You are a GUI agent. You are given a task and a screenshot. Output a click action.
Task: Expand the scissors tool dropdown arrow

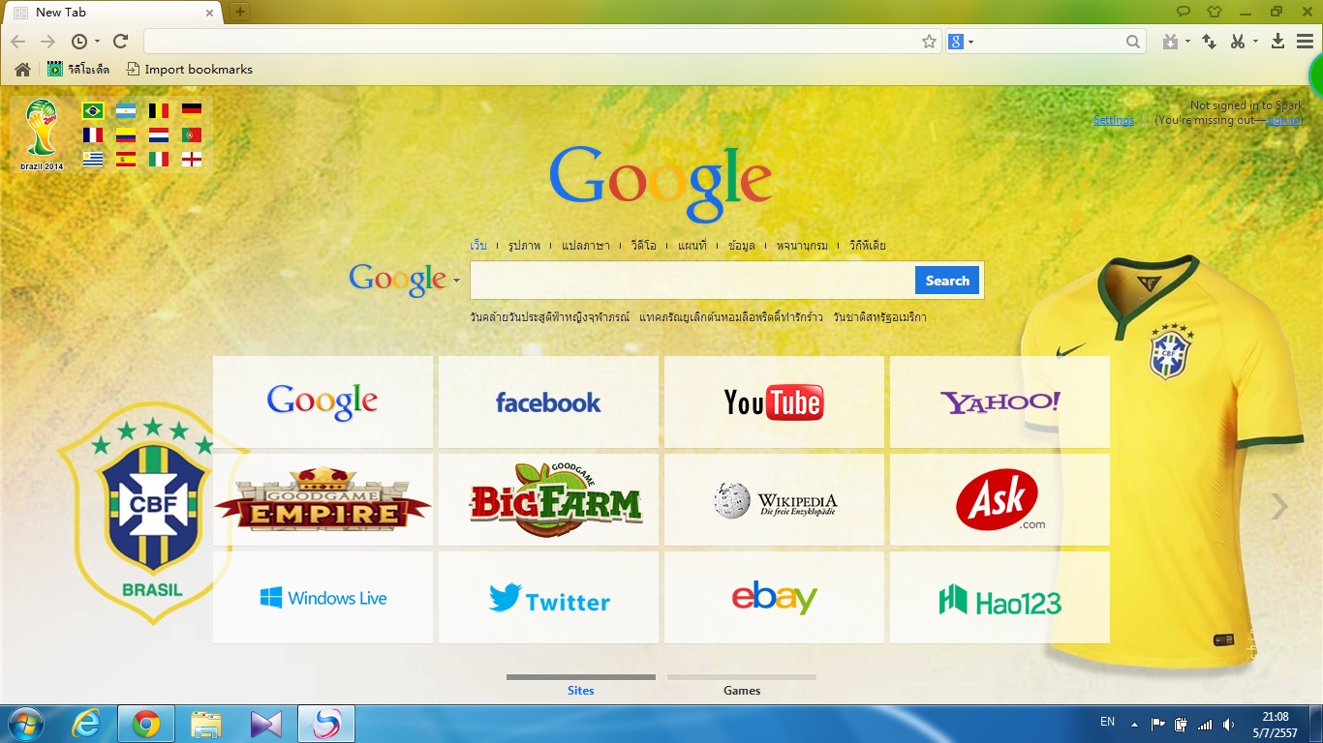coord(1255,42)
